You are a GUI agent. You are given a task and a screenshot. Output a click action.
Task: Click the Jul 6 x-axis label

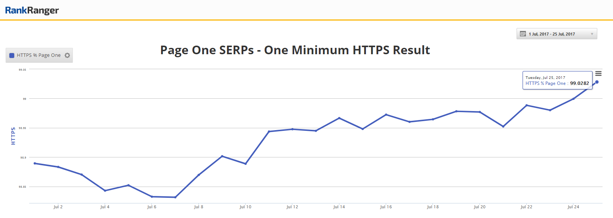(152, 207)
